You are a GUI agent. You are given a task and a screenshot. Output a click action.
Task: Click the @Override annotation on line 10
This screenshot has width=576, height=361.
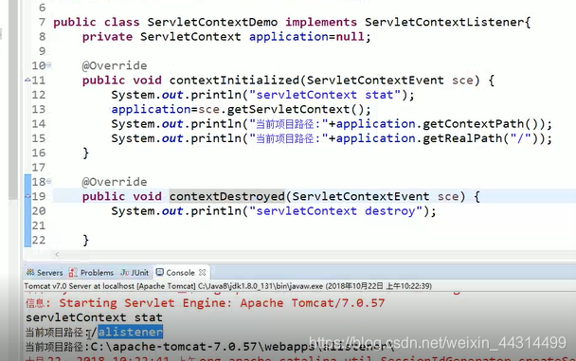coord(115,65)
